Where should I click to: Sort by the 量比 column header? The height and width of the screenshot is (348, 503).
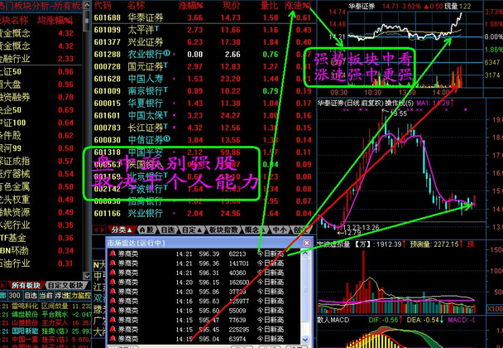point(270,5)
